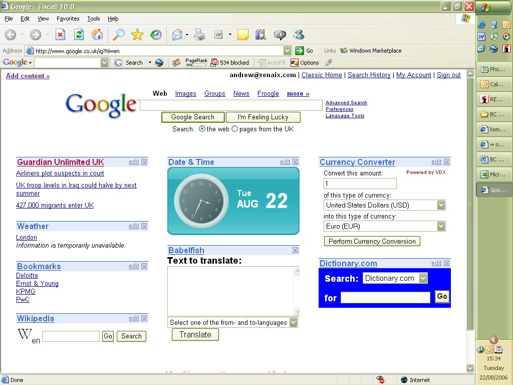This screenshot has width=513, height=385.
Task: Select the 'the web' search radio button
Action: click(202, 129)
